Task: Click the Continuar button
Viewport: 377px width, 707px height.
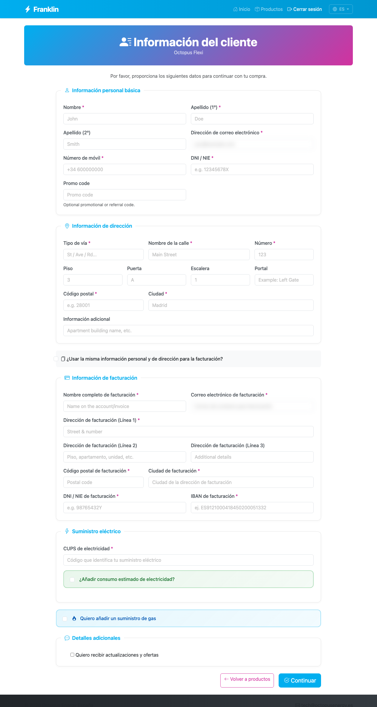Action: [300, 680]
